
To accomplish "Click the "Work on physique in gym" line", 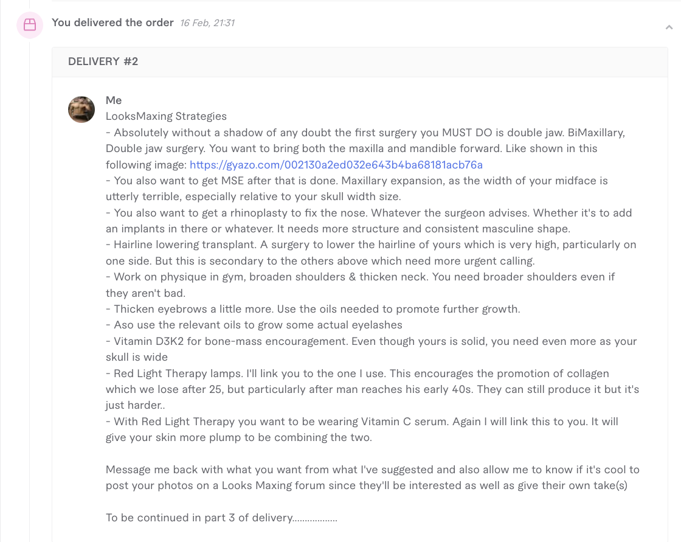I will click(x=361, y=285).
